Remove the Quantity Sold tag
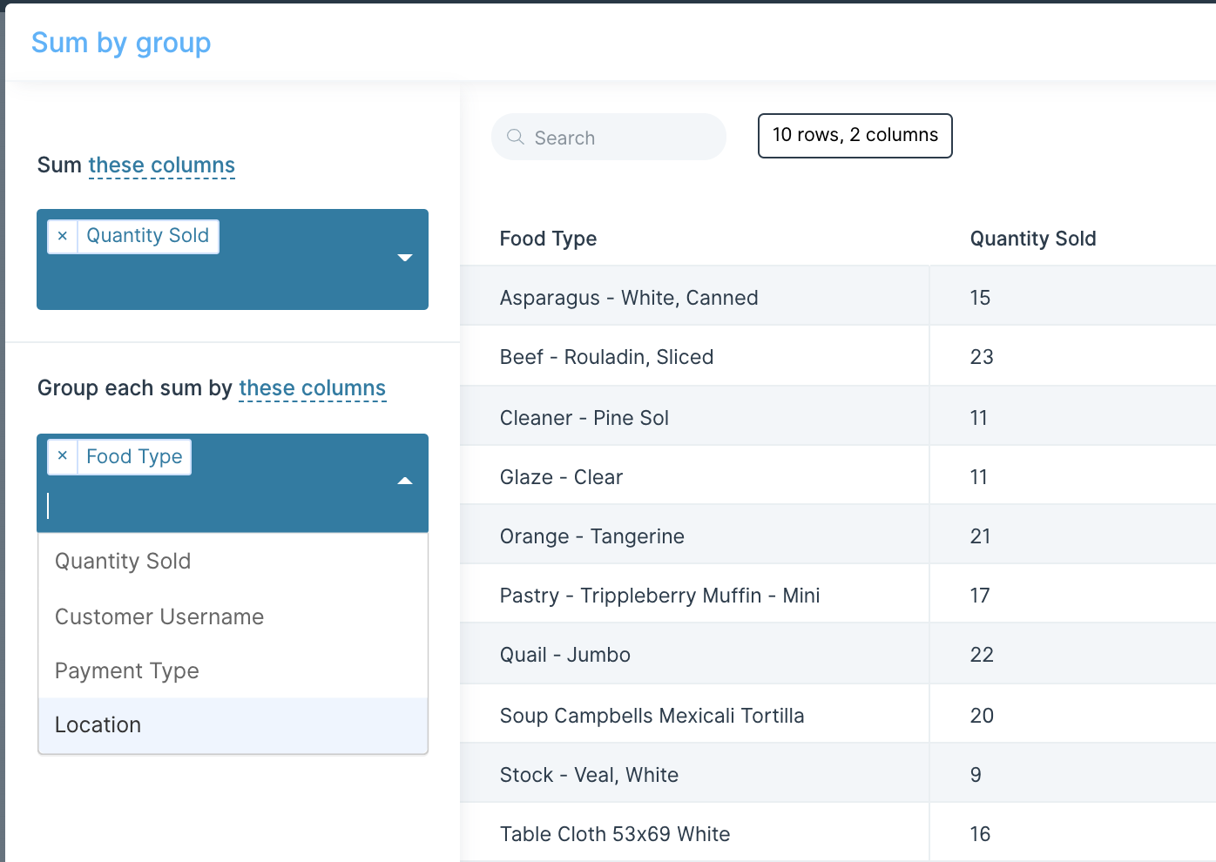This screenshot has width=1216, height=862. coord(63,236)
